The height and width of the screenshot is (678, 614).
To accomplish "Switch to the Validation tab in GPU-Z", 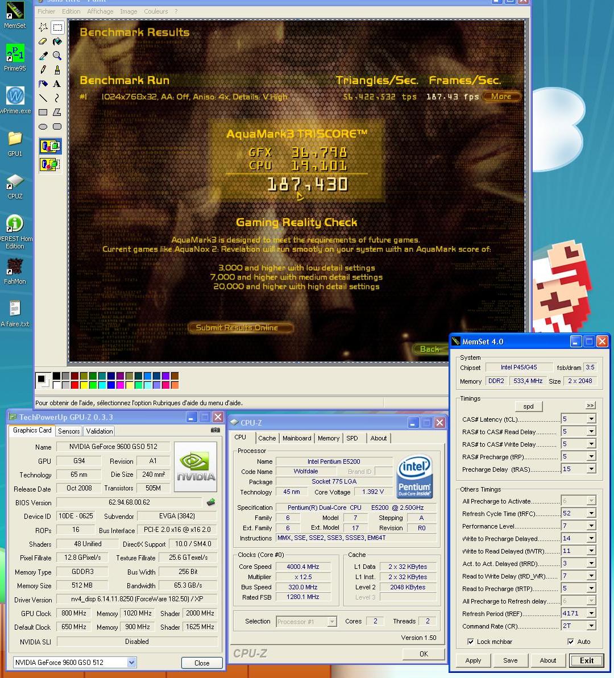I will [99, 431].
